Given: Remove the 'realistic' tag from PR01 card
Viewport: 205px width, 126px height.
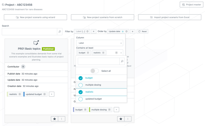Looking at the screenshot, I should pyautogui.click(x=20, y=94).
